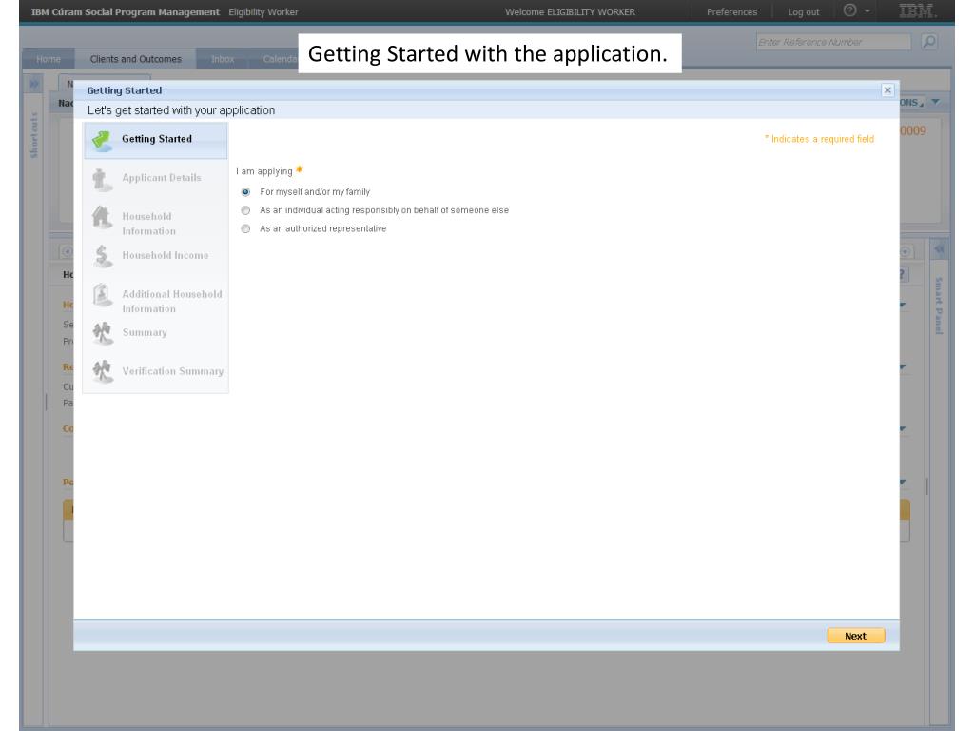This screenshot has width=974, height=731.
Task: Select Applicant Details step label
Action: pyautogui.click(x=162, y=178)
